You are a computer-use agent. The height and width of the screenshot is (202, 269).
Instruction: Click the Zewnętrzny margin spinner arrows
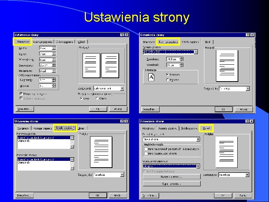click(54, 65)
